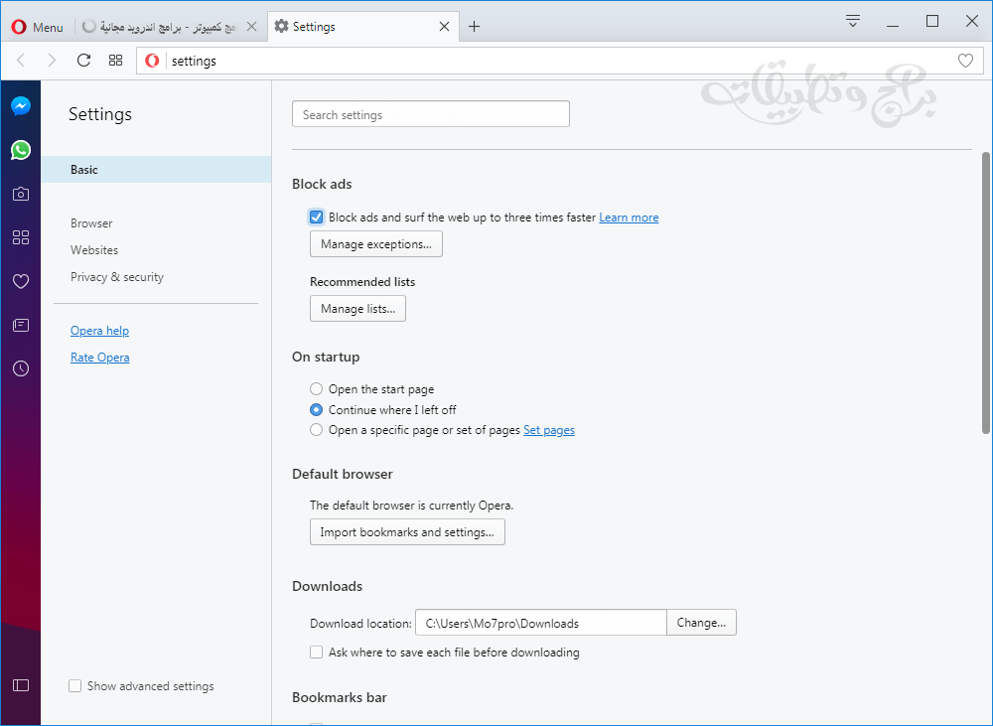Open the Opera Menu dropdown
The height and width of the screenshot is (726, 993).
click(x=38, y=27)
